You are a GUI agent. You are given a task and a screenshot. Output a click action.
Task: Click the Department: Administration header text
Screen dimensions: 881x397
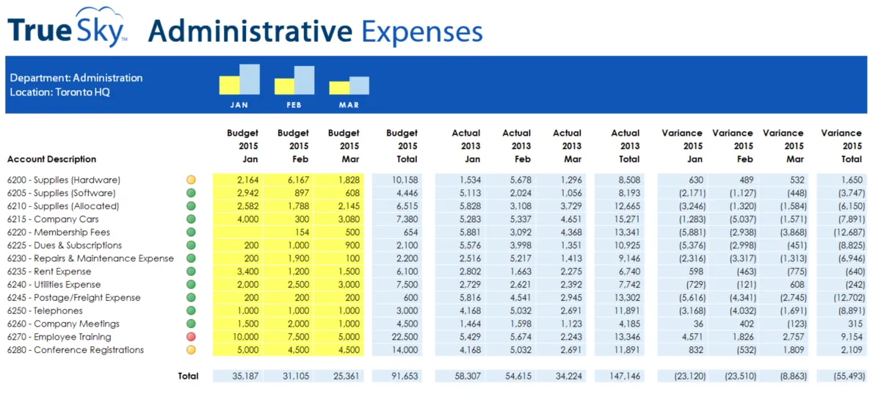click(x=76, y=78)
